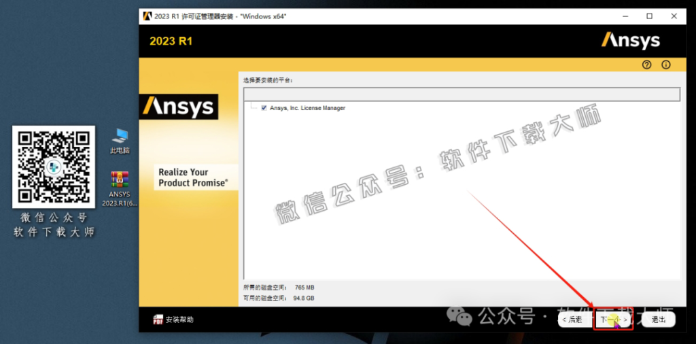Open the information icon in yellow bar
This screenshot has width=696, height=344.
tap(666, 65)
